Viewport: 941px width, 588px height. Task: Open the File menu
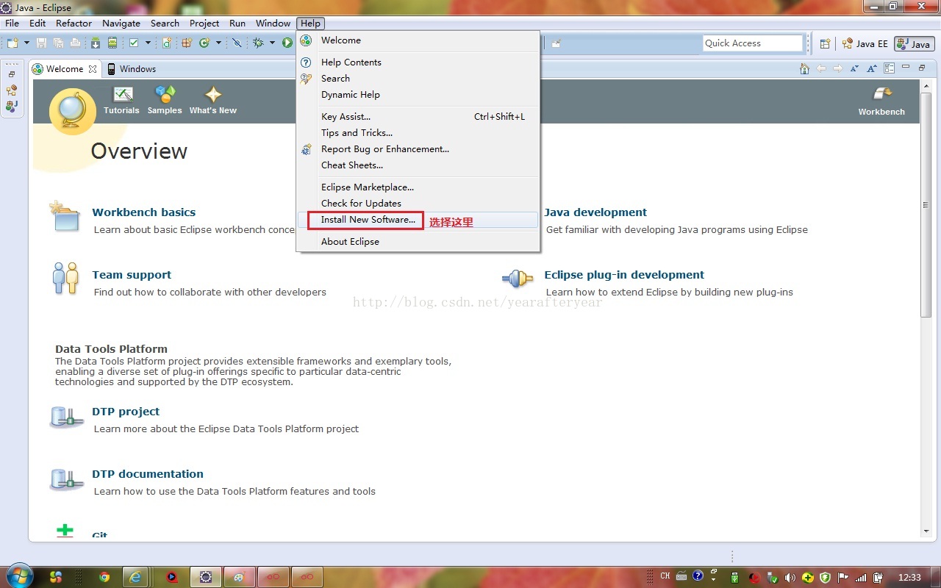click(x=12, y=24)
